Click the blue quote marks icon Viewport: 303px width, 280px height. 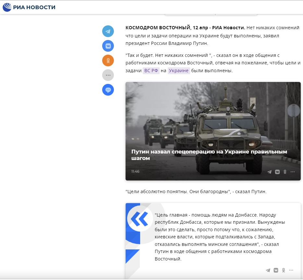pos(139,219)
